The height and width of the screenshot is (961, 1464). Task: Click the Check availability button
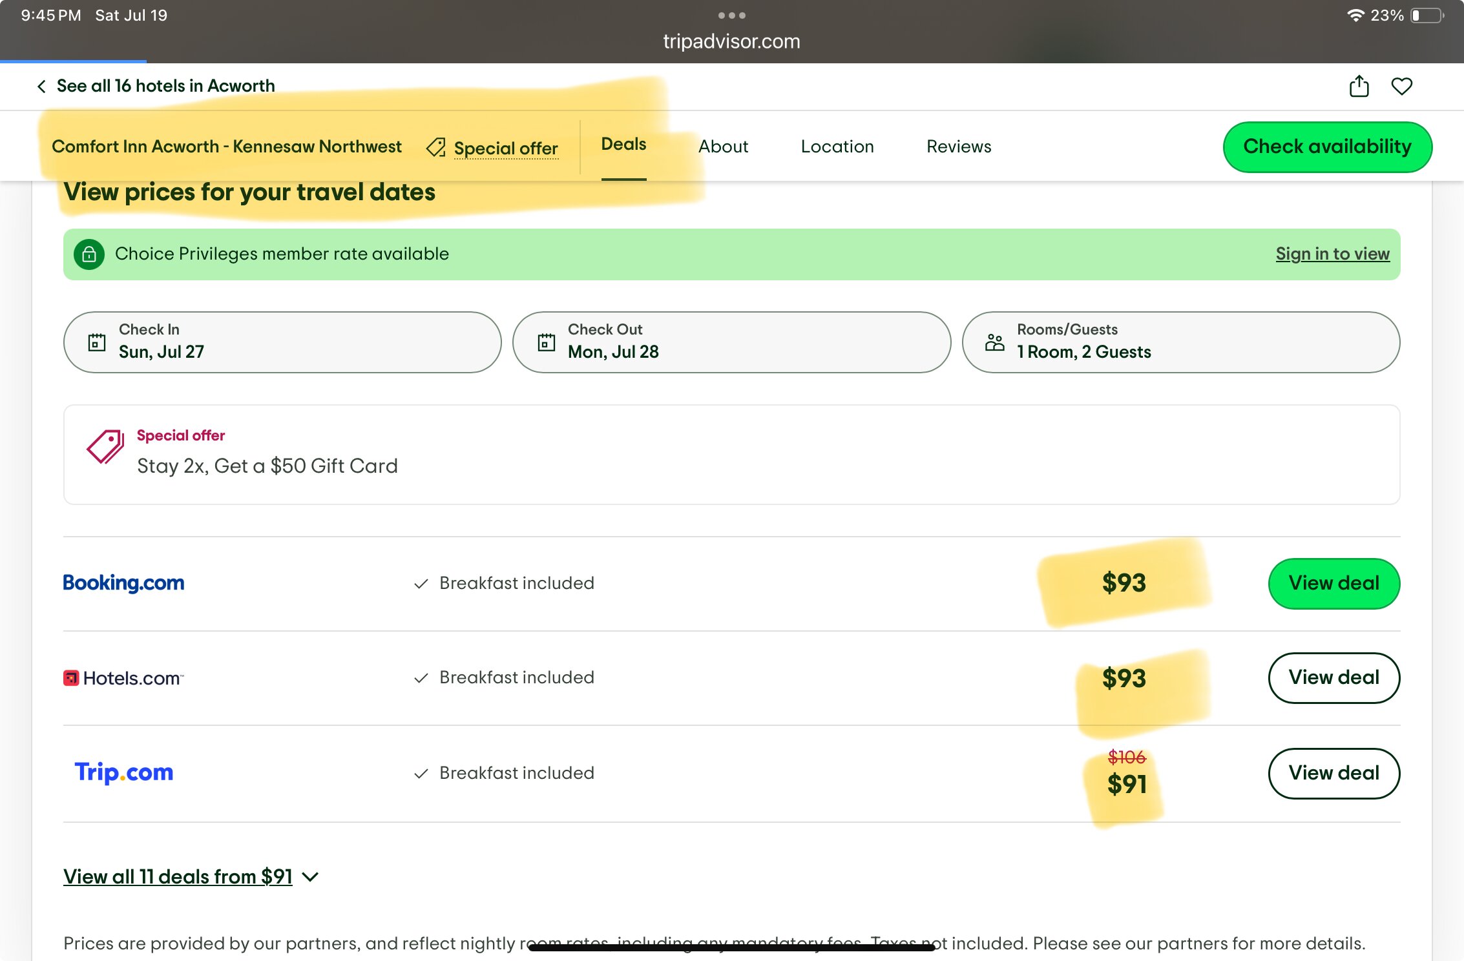pyautogui.click(x=1327, y=147)
